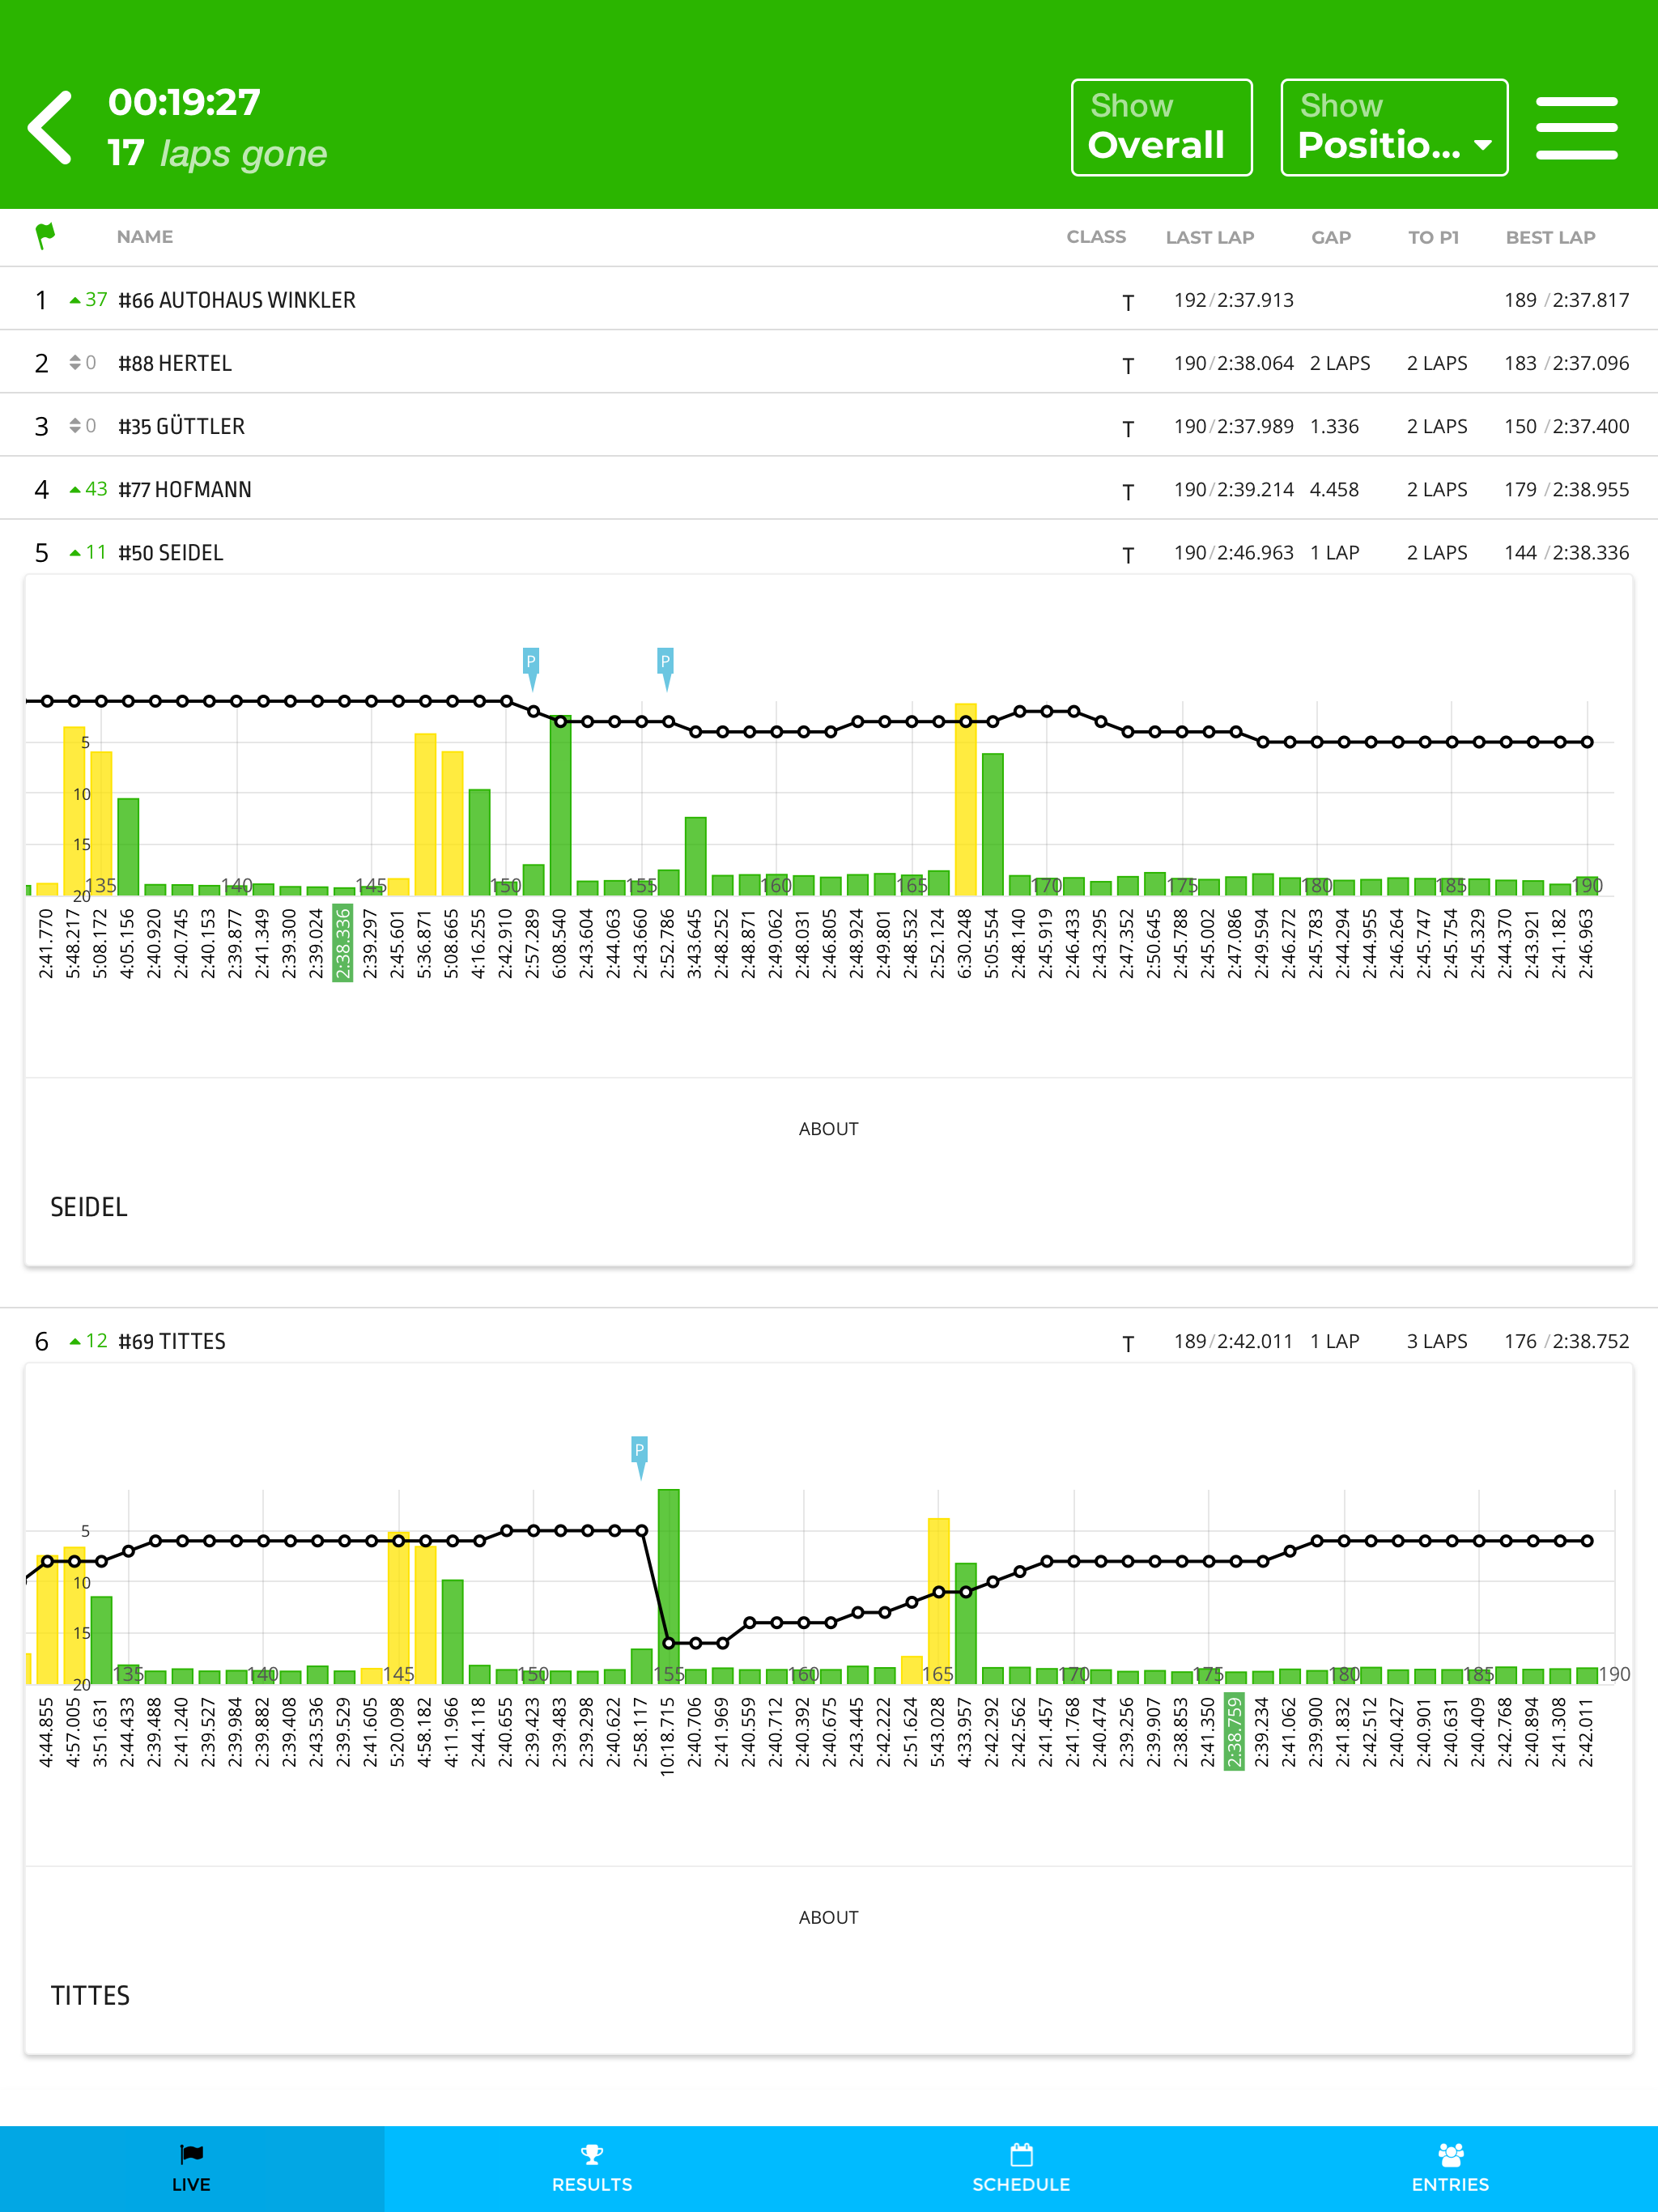Sort by the BEST LAP column header

tap(1550, 237)
